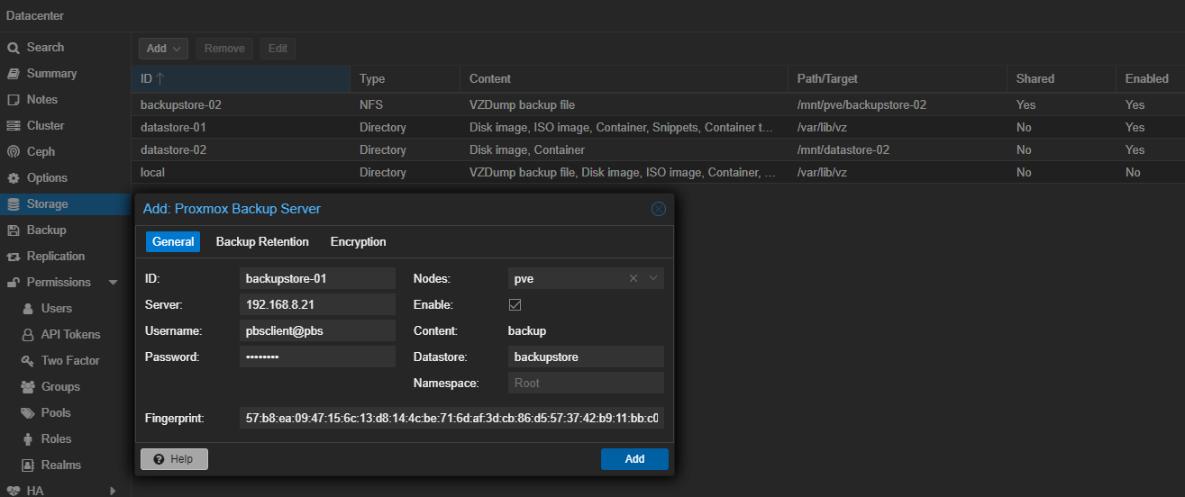Click into the Fingerprint input field
1185x497 pixels.
coord(451,419)
